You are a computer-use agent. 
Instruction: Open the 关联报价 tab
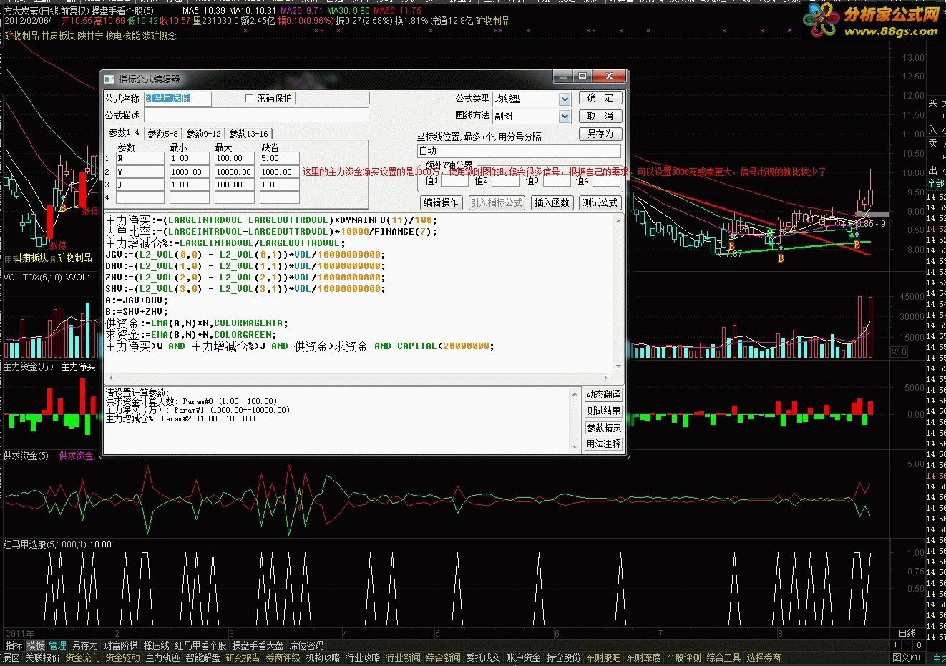pyautogui.click(x=43, y=657)
